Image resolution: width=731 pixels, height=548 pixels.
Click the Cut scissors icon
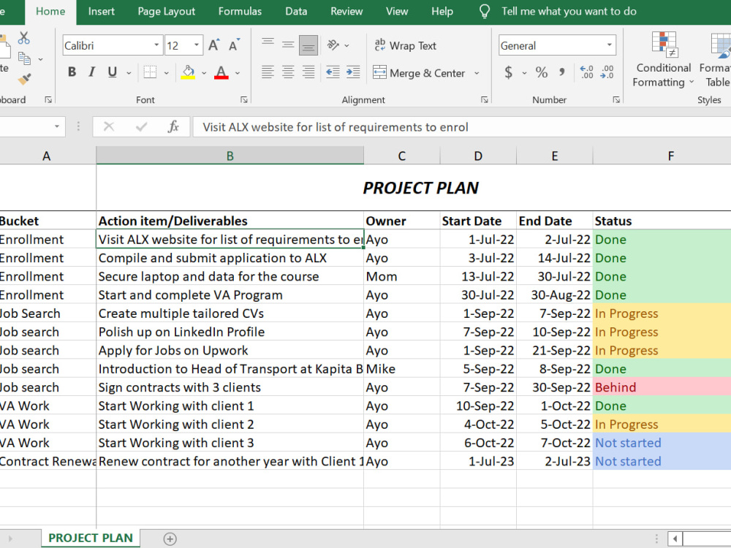24,38
